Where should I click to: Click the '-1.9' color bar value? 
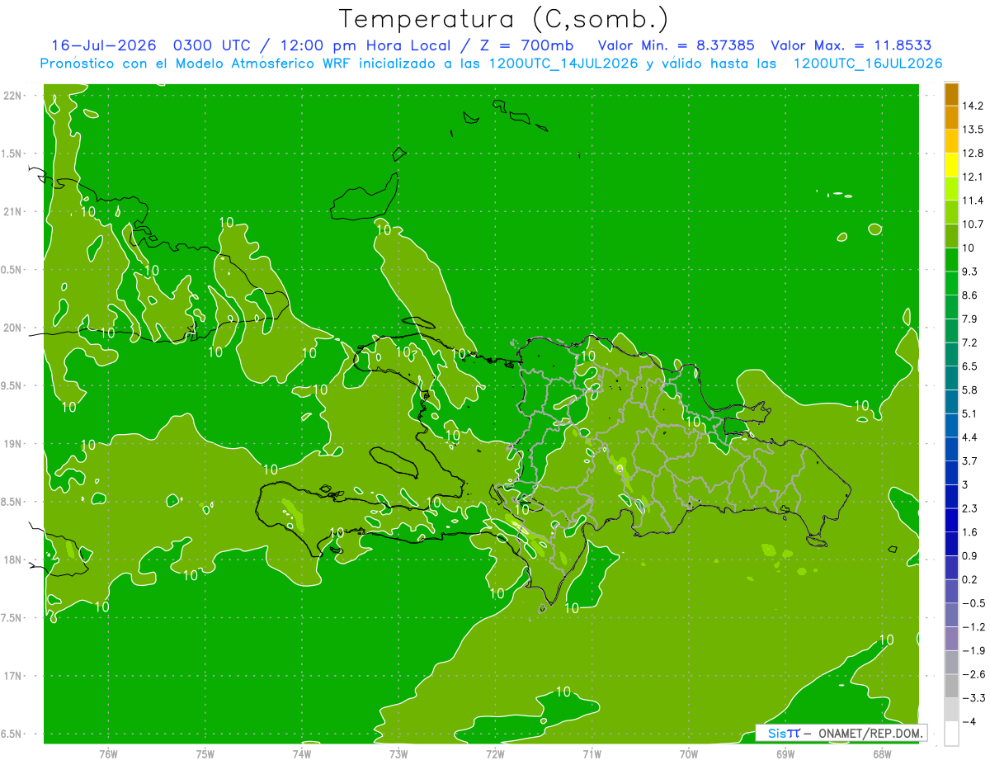coord(972,651)
